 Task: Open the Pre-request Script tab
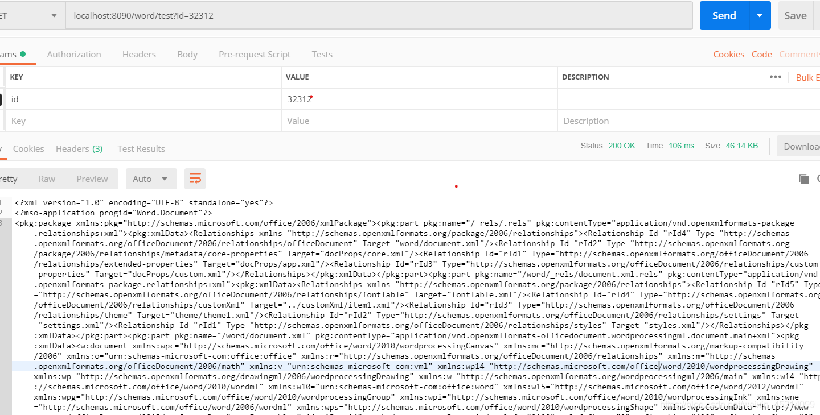tap(255, 55)
